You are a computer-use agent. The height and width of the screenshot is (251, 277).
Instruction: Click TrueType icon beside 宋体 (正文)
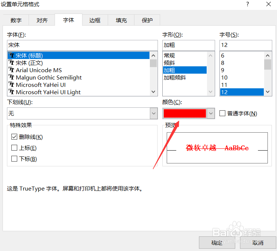[x=11, y=63]
